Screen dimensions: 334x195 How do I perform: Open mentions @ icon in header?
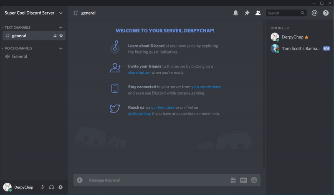[314, 13]
